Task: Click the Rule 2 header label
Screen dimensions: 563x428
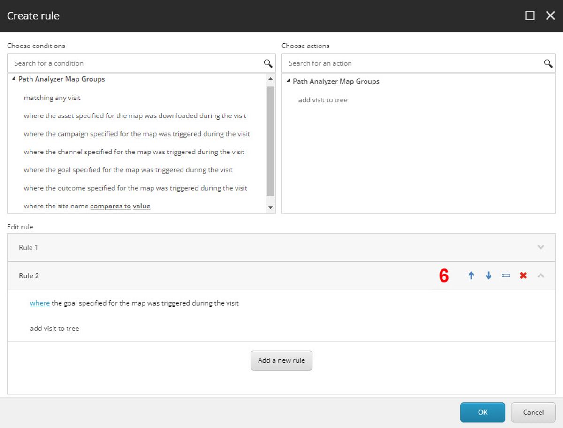Action: coord(29,276)
